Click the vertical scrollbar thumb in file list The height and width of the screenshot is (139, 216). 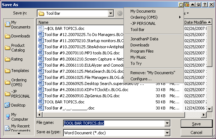[x=210, y=46]
